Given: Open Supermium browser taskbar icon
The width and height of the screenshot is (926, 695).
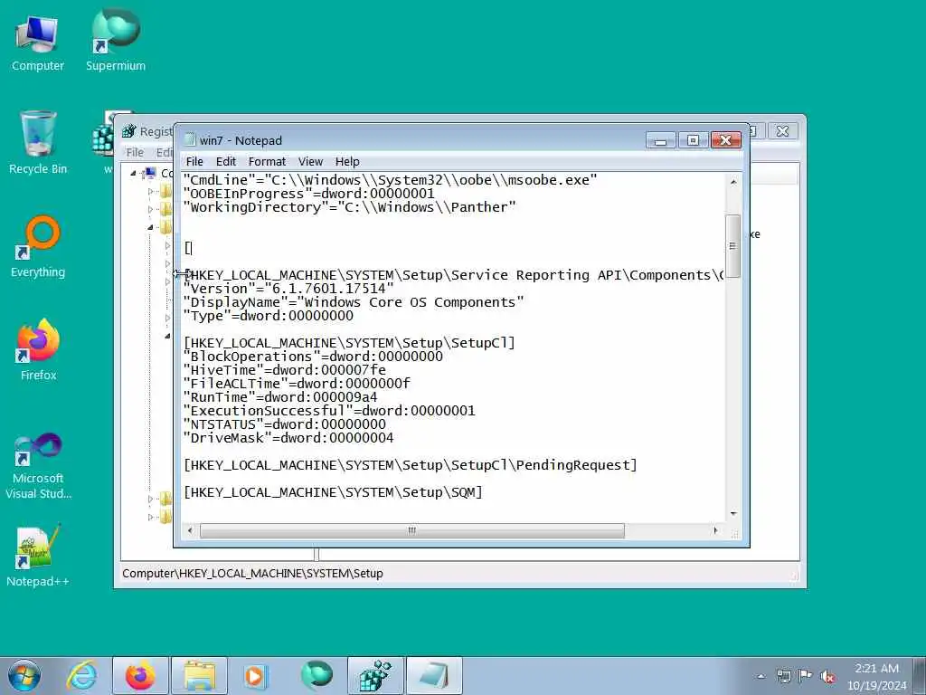Looking at the screenshot, I should coord(317,675).
